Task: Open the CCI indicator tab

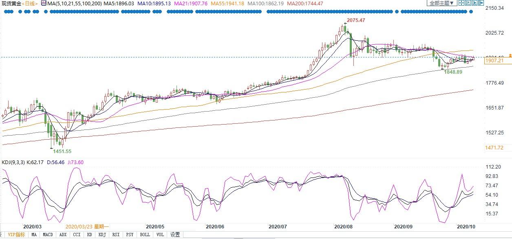Action: (x=76, y=235)
